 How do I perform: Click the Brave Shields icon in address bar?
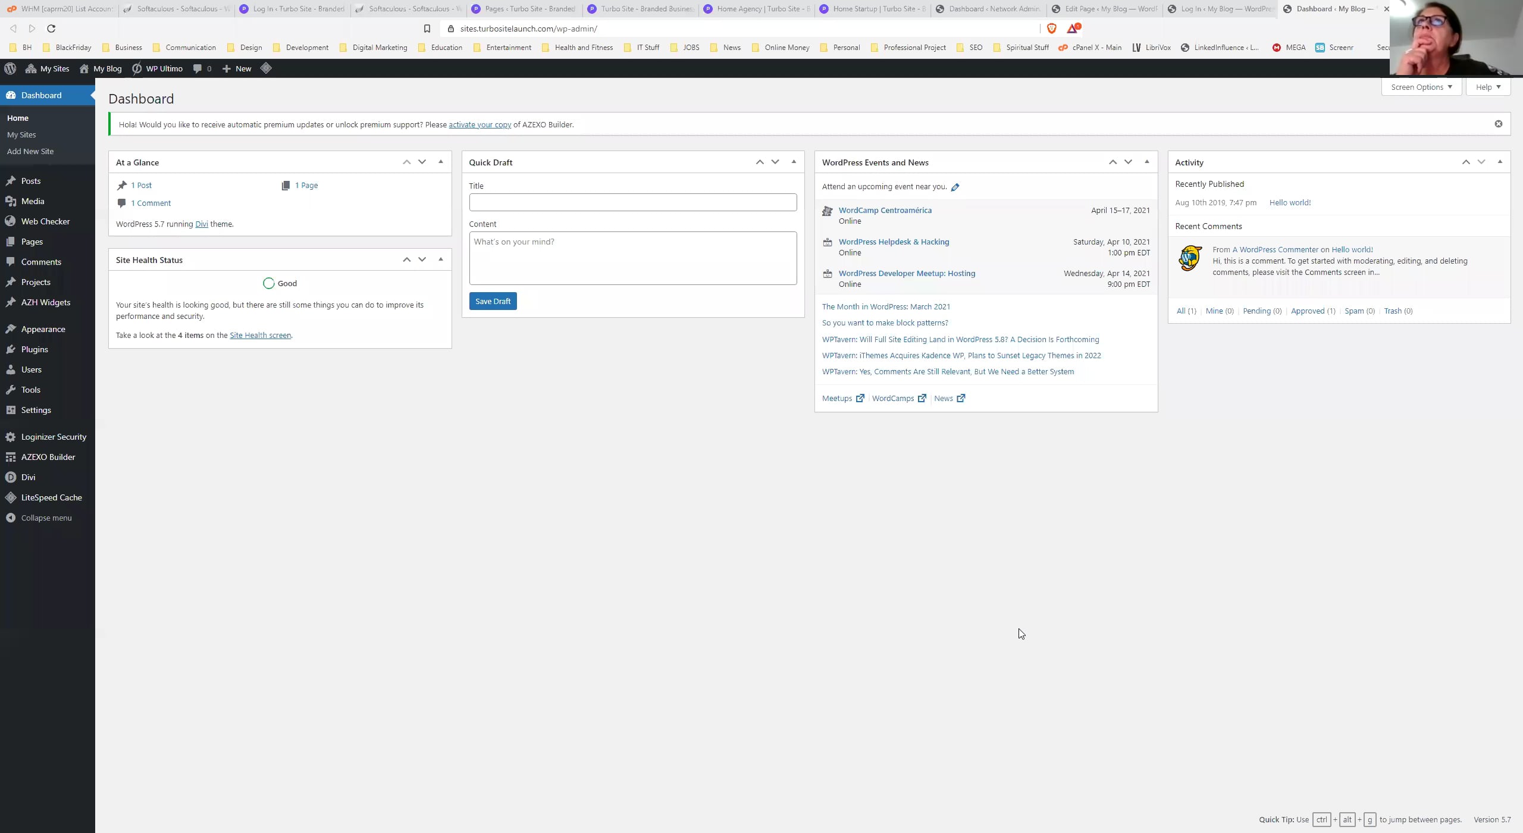click(x=1051, y=28)
